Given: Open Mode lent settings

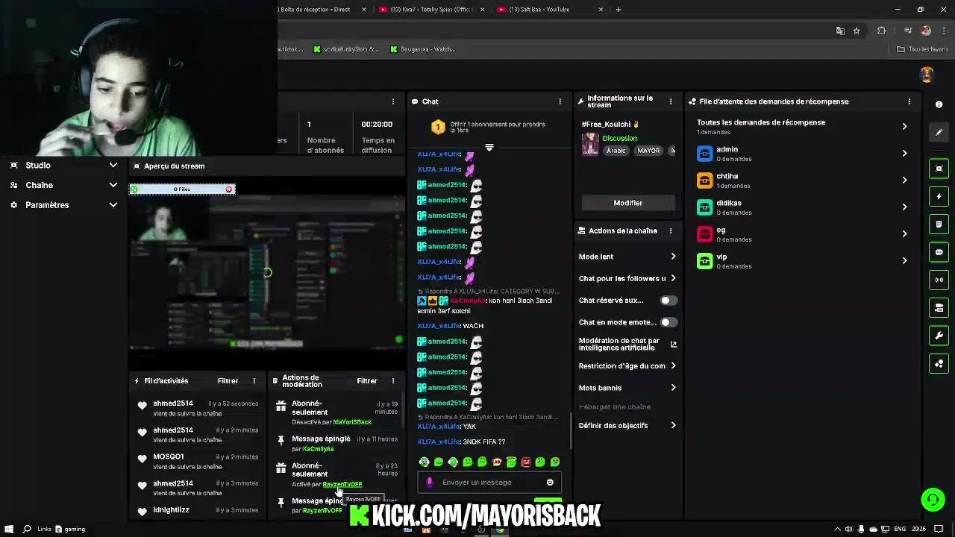Looking at the screenshot, I should click(627, 257).
